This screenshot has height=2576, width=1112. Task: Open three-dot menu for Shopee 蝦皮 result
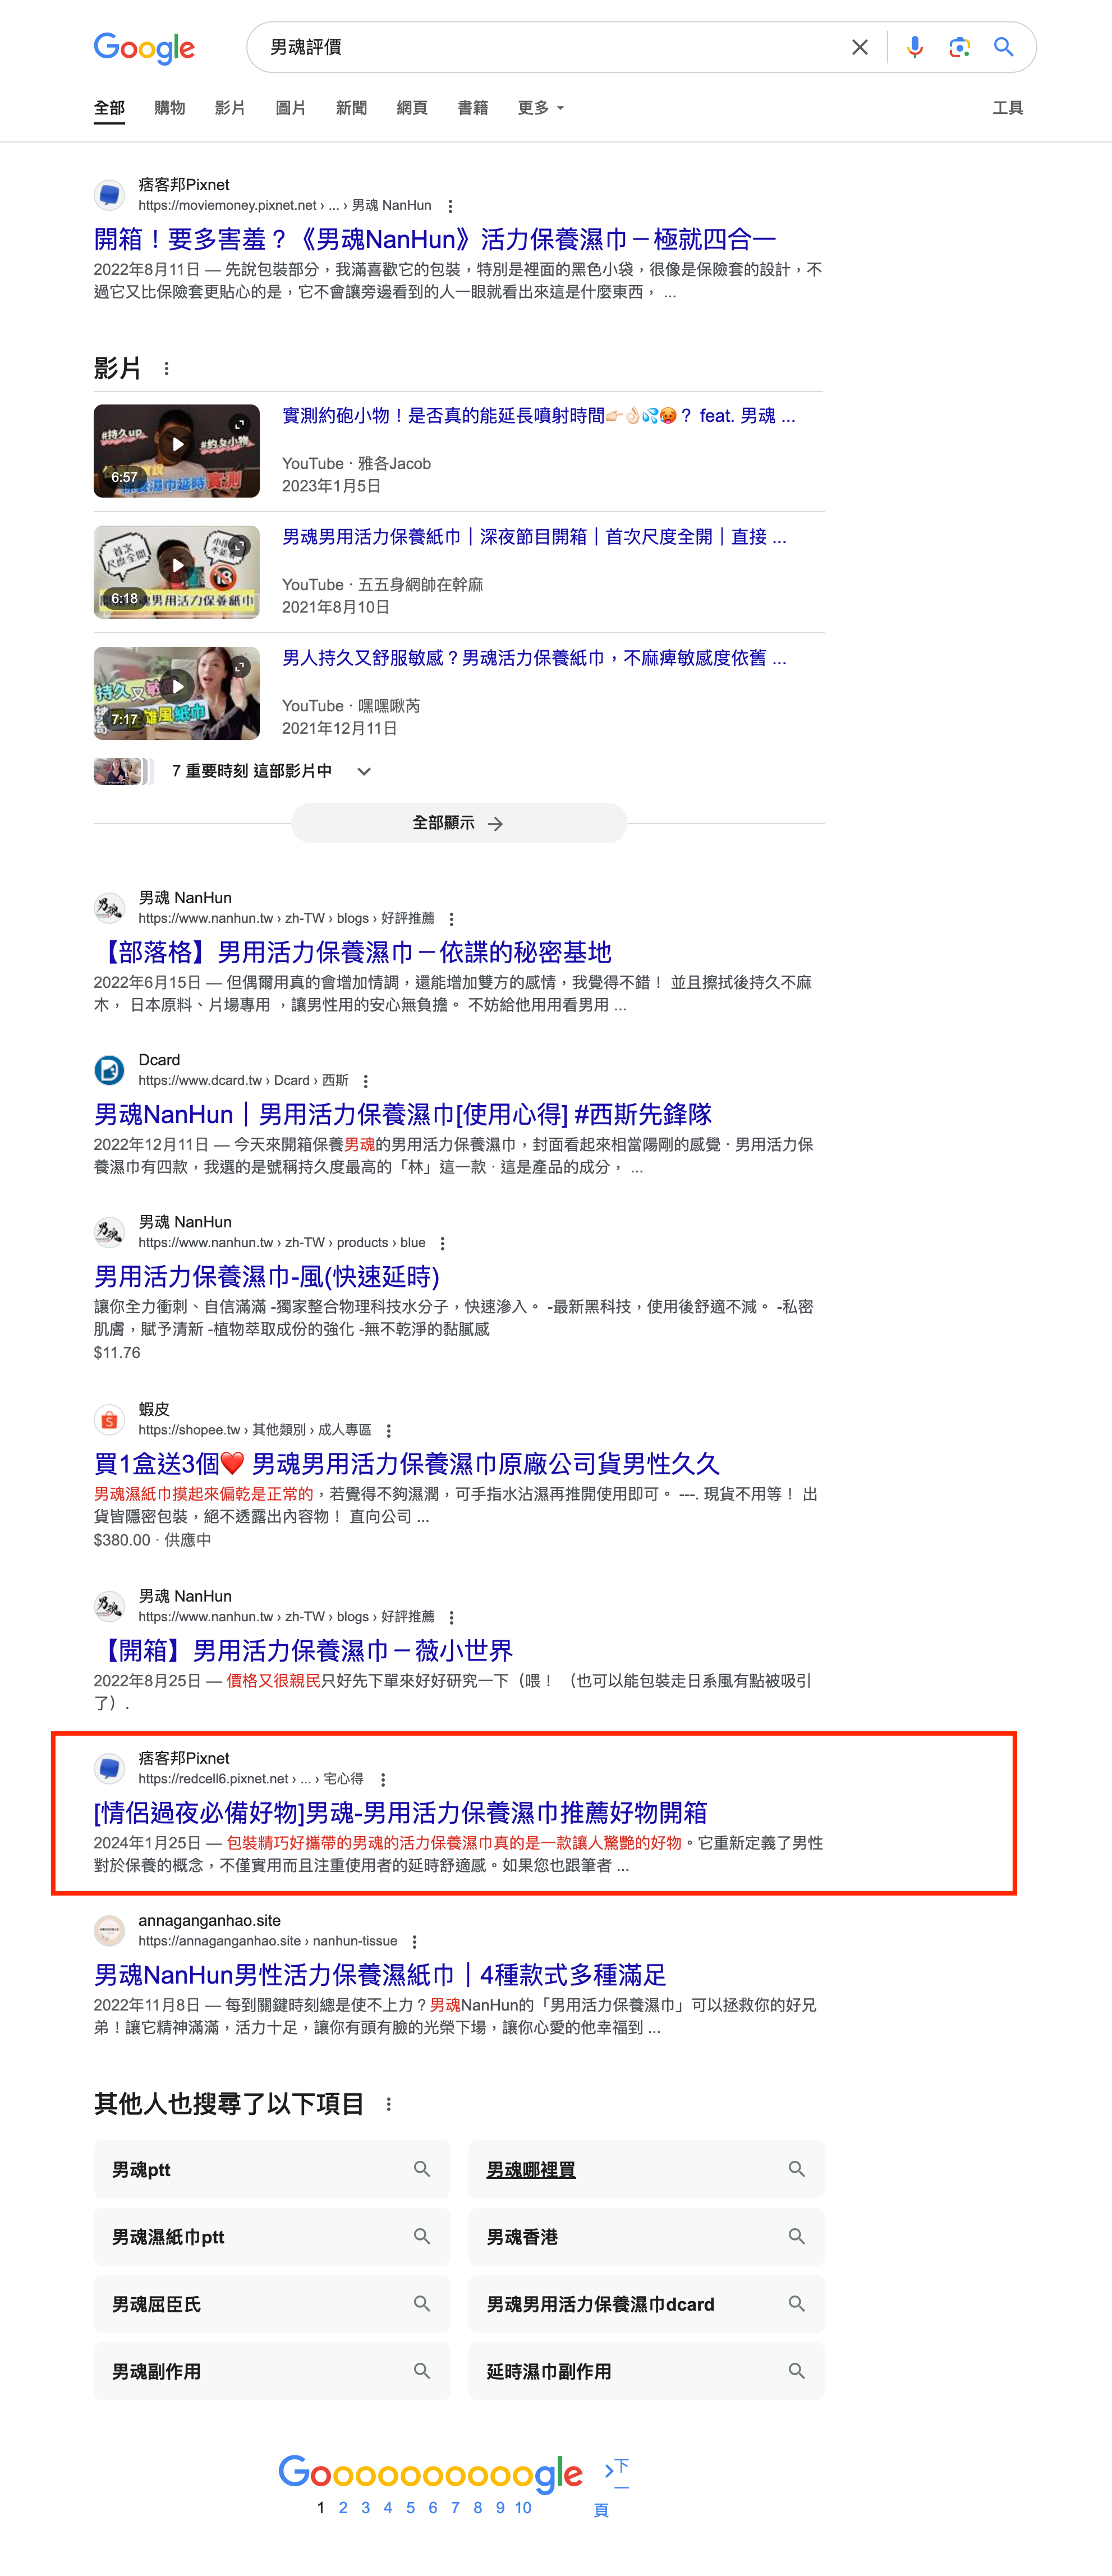tap(389, 1431)
